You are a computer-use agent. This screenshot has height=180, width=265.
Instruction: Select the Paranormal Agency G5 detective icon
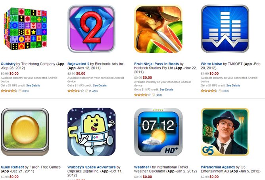225,132
